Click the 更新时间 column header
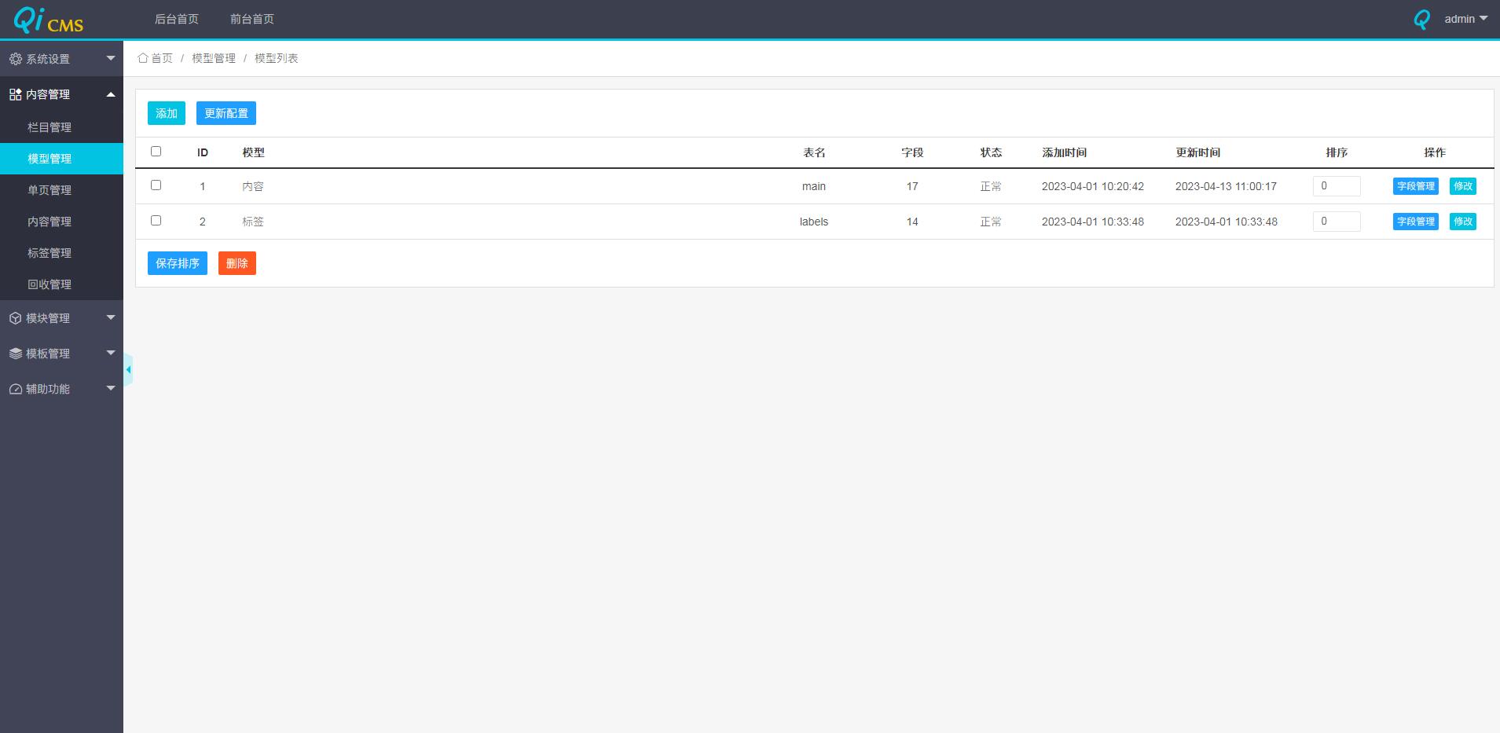This screenshot has width=1500, height=733. 1198,152
